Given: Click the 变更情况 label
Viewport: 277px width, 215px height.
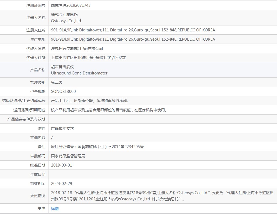Looking at the screenshot, I should pos(38,196).
